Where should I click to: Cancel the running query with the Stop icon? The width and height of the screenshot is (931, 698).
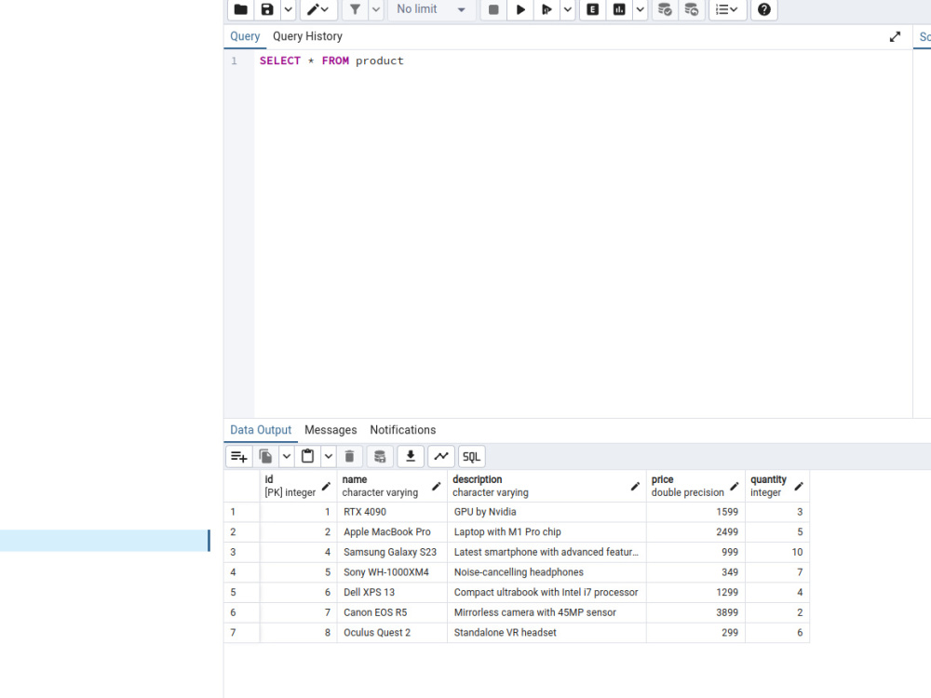[493, 10]
